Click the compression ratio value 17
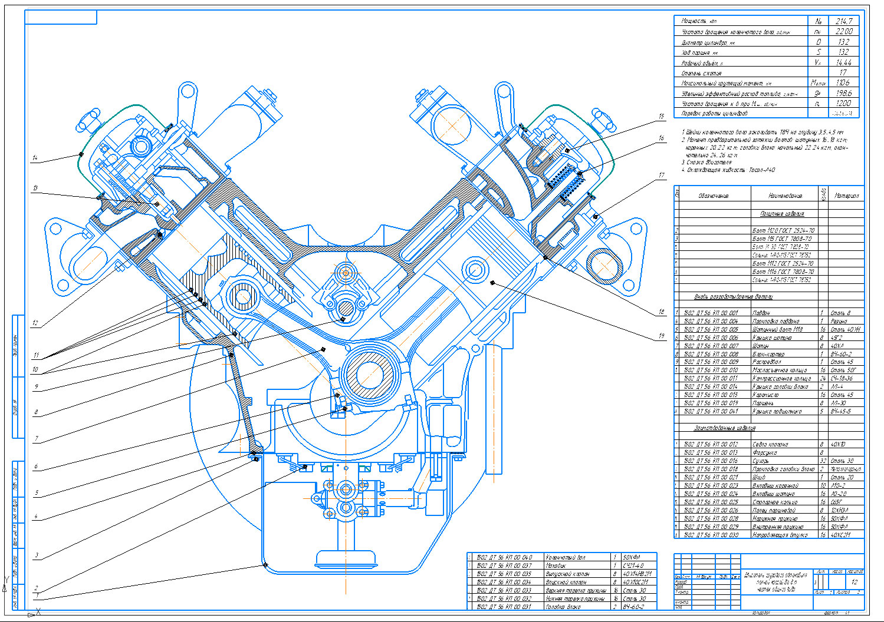 (843, 72)
